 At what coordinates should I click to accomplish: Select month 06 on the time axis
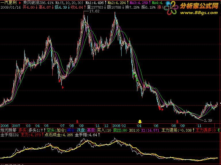(x=156, y=126)
